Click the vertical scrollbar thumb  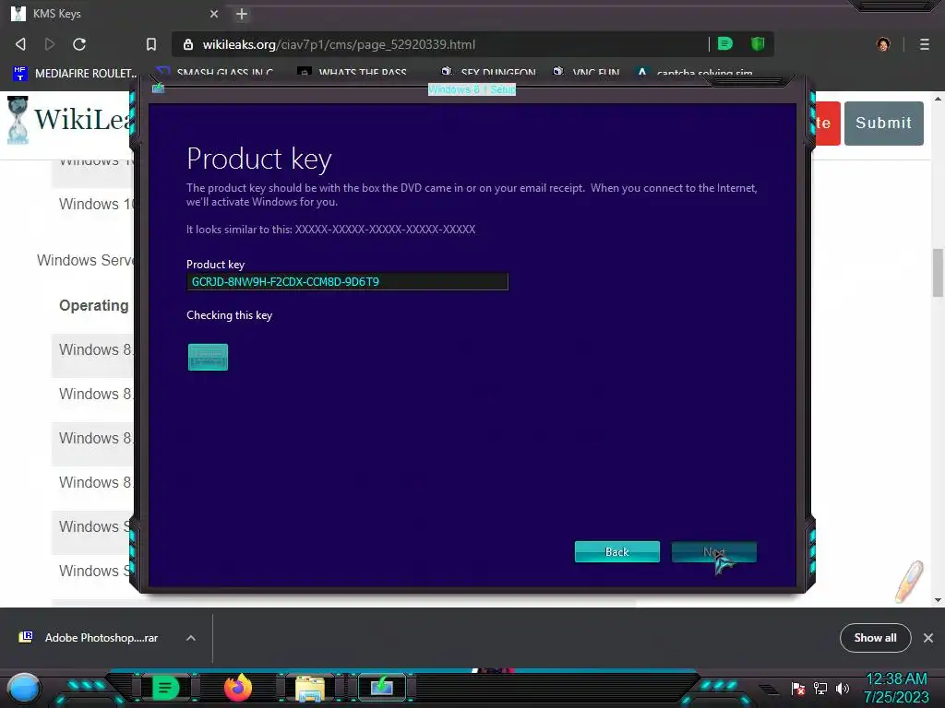tap(938, 273)
